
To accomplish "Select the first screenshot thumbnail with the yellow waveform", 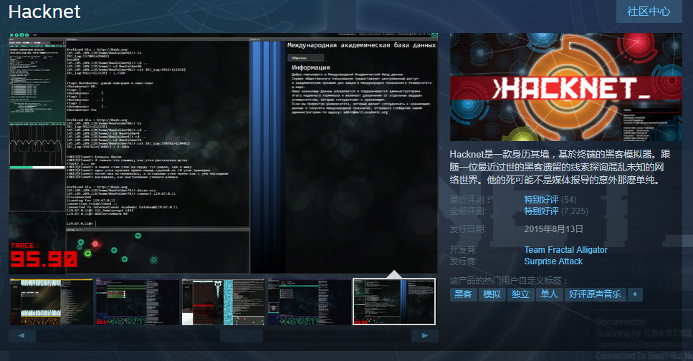I will point(52,302).
